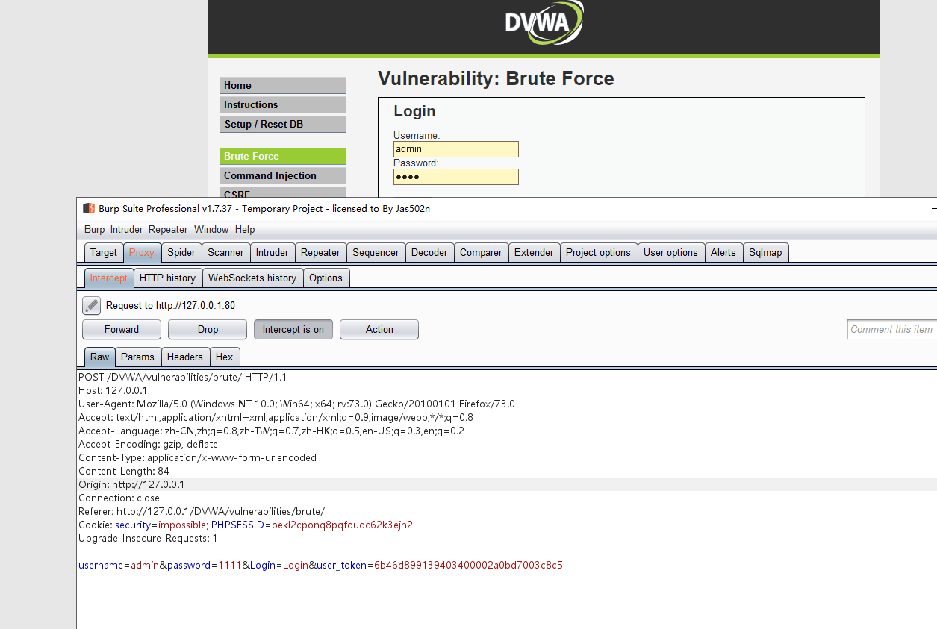Open the Burp menu
The image size is (937, 629).
tap(94, 230)
